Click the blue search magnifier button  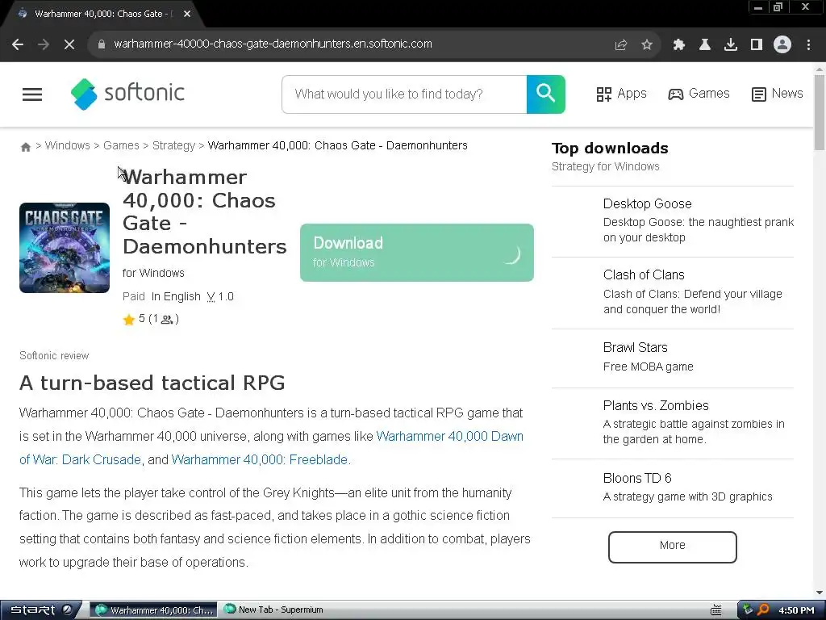(x=546, y=94)
